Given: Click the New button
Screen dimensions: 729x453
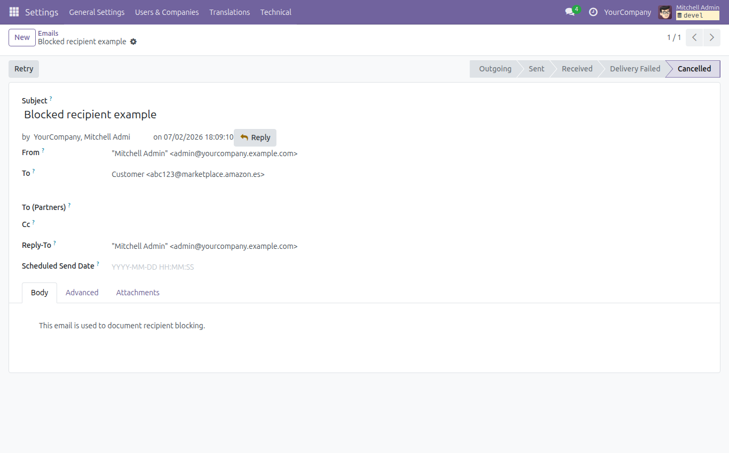Looking at the screenshot, I should pyautogui.click(x=22, y=37).
